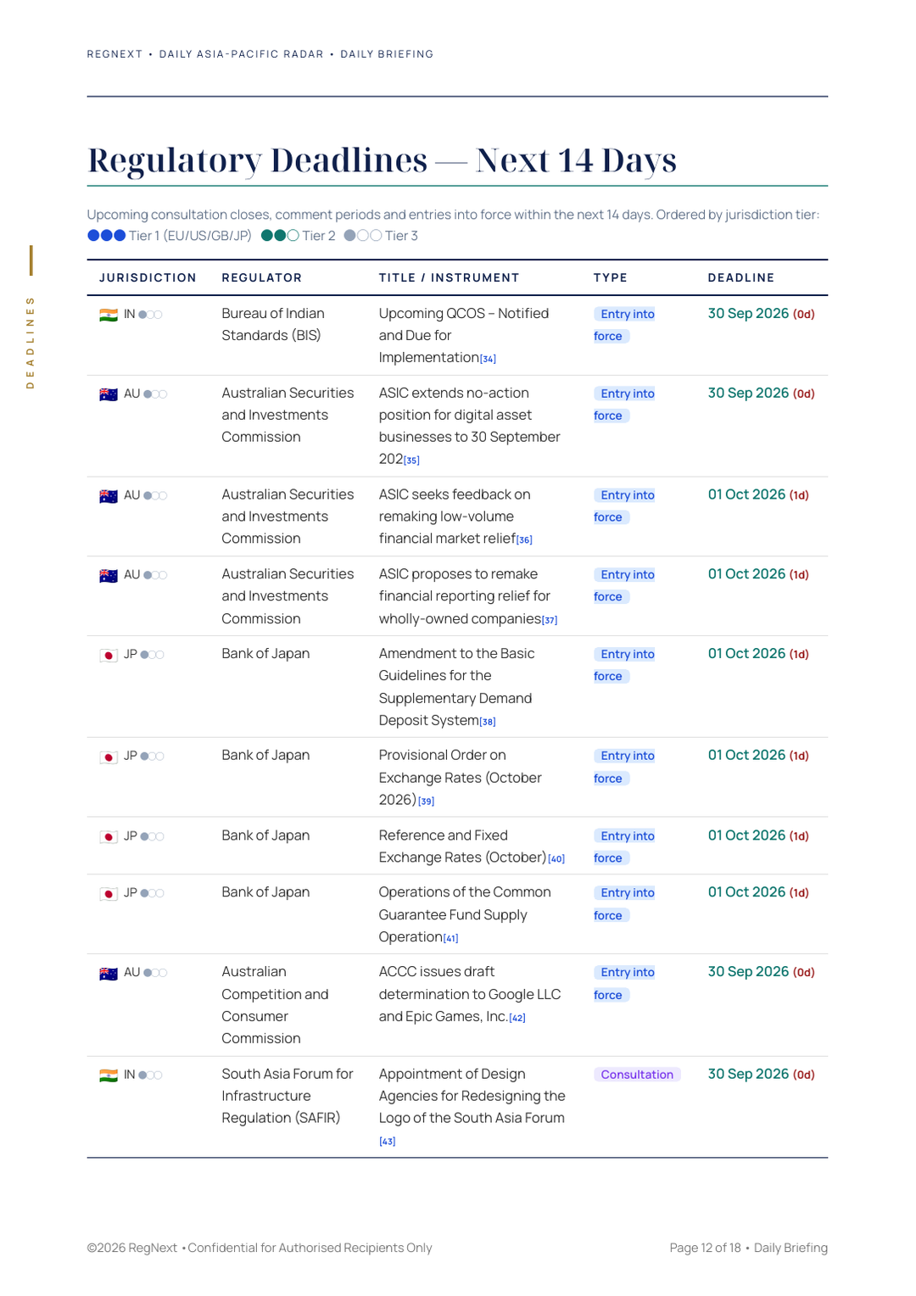The image size is (916, 1296).
Task: Click the TITLE / INSTRUMENT column header
Action: tap(449, 278)
